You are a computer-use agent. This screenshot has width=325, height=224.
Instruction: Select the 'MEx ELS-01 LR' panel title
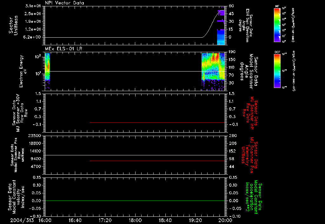click(63, 49)
